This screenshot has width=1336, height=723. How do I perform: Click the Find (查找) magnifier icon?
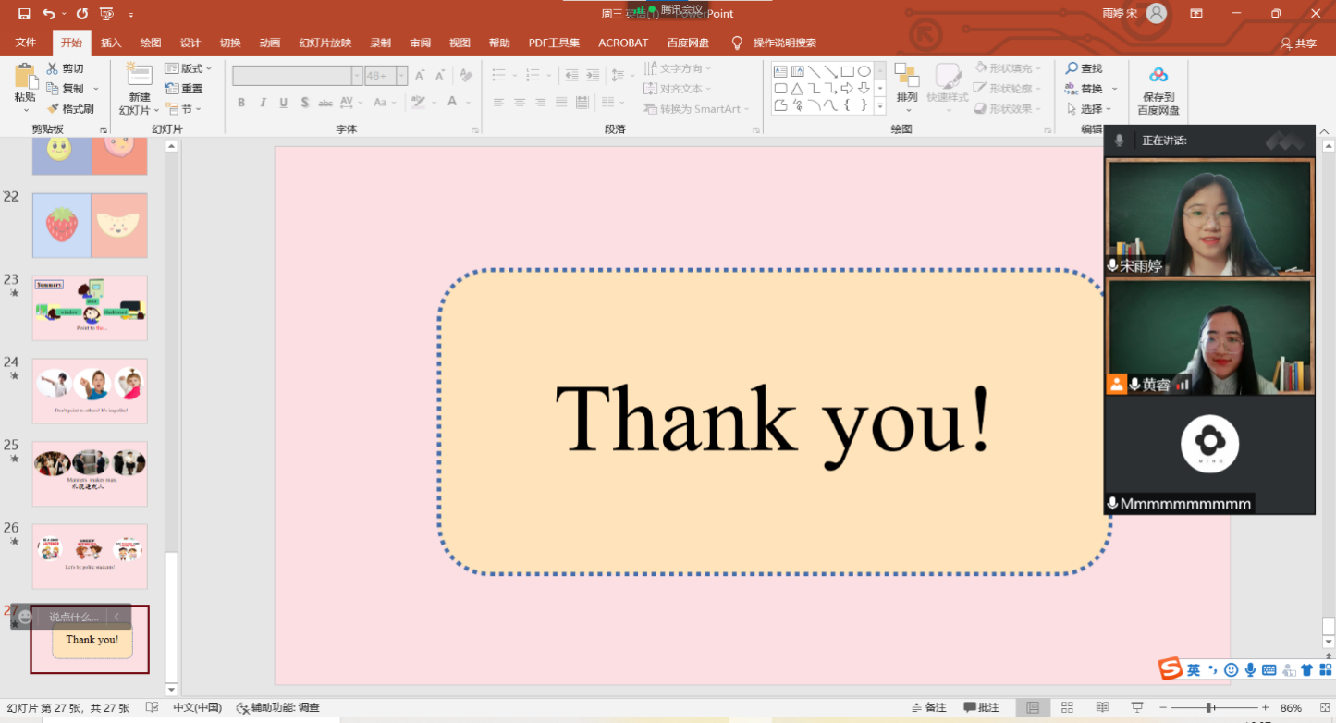point(1072,68)
